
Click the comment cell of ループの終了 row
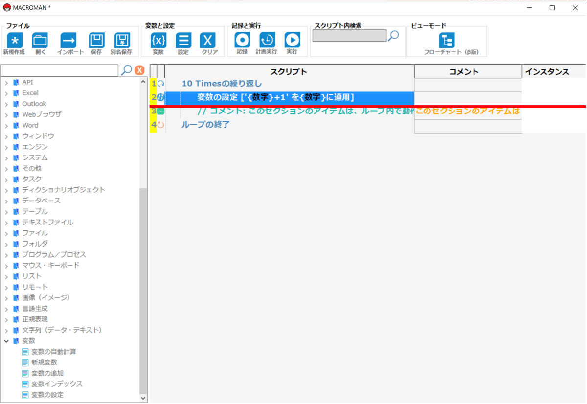[x=468, y=126]
